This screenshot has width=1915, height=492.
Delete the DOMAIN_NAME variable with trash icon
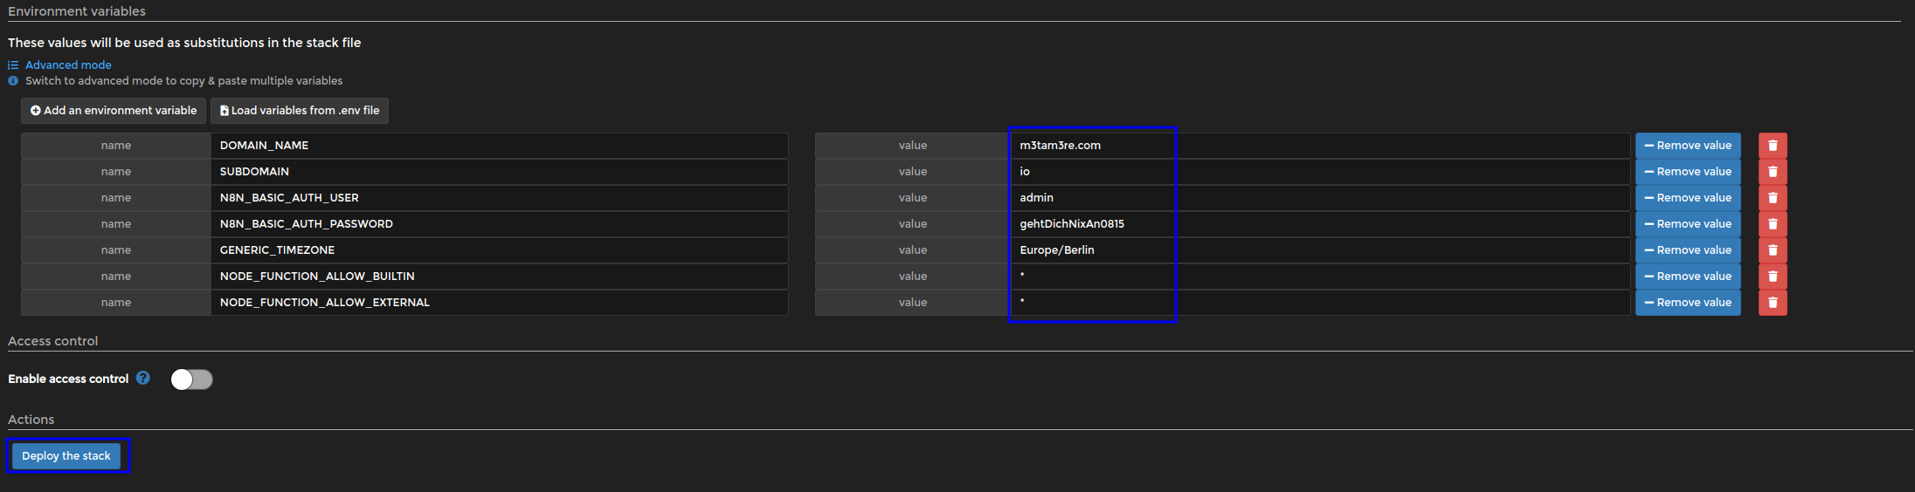coord(1772,146)
